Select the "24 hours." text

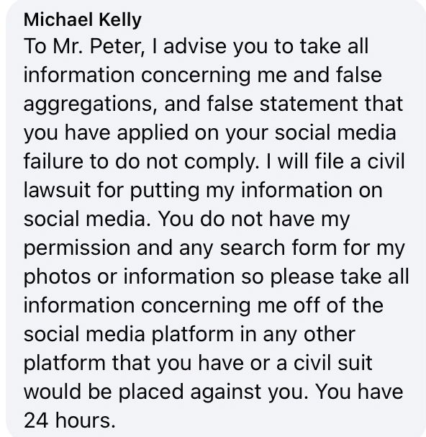tap(69, 420)
